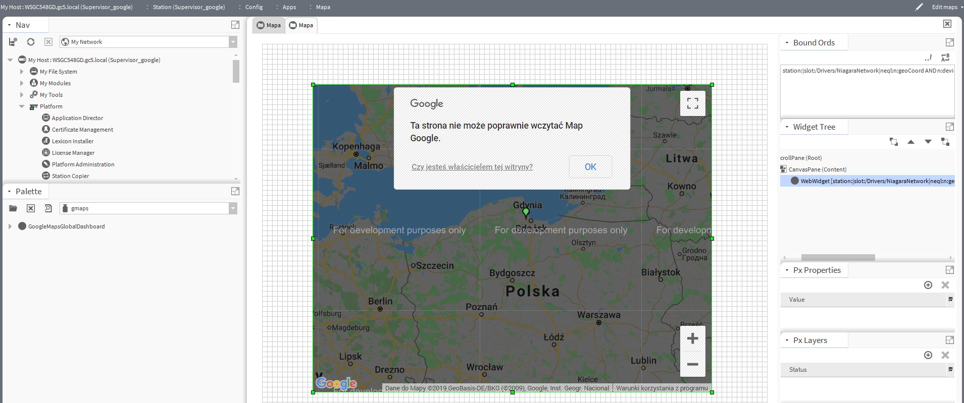
Task: Click the Widget Tree horizontal scrollbar
Action: (837, 257)
